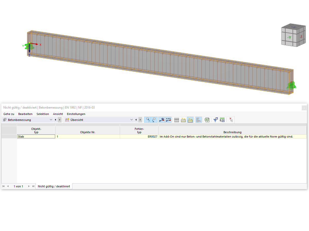The width and height of the screenshot is (309, 231).
Task: Go to next entry of Betonbemessung combo
Action: coord(60,120)
